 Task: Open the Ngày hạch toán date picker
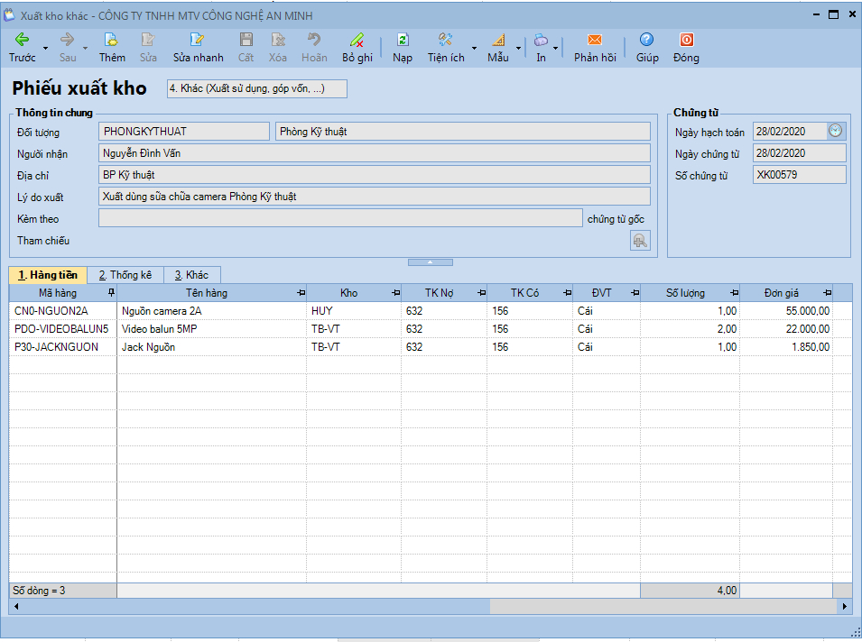(836, 132)
